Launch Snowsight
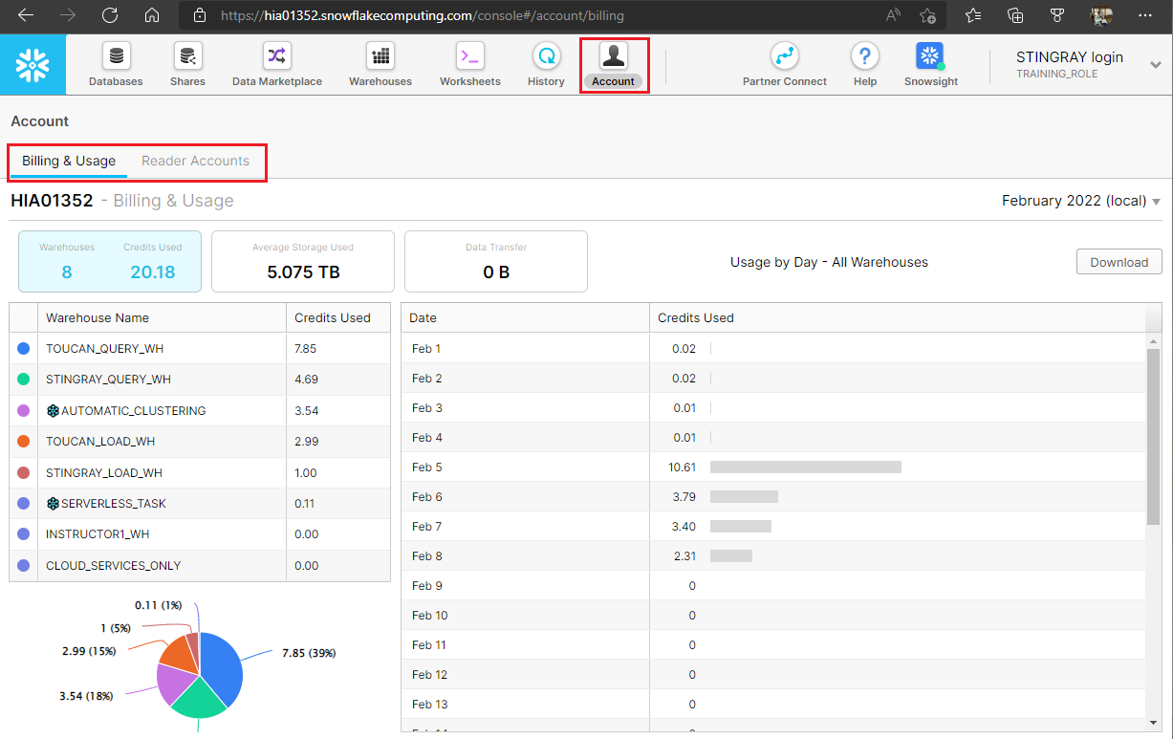Screen dimensions: 1173x739 point(930,65)
